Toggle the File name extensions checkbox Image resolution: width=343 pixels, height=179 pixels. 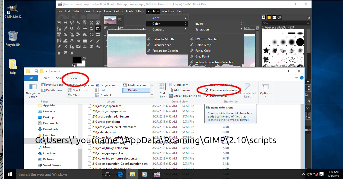(x=207, y=90)
